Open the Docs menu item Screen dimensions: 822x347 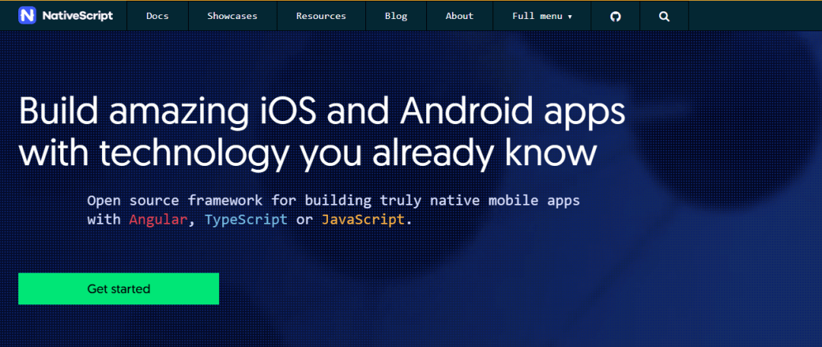[158, 16]
